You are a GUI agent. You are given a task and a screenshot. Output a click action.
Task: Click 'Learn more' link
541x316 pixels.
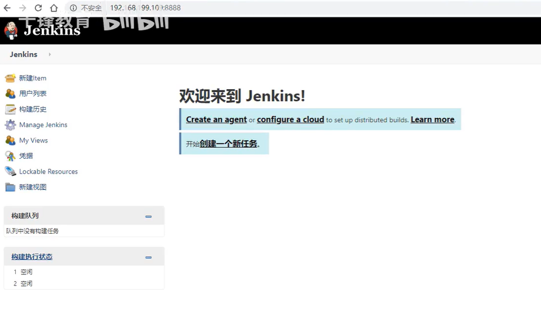432,119
